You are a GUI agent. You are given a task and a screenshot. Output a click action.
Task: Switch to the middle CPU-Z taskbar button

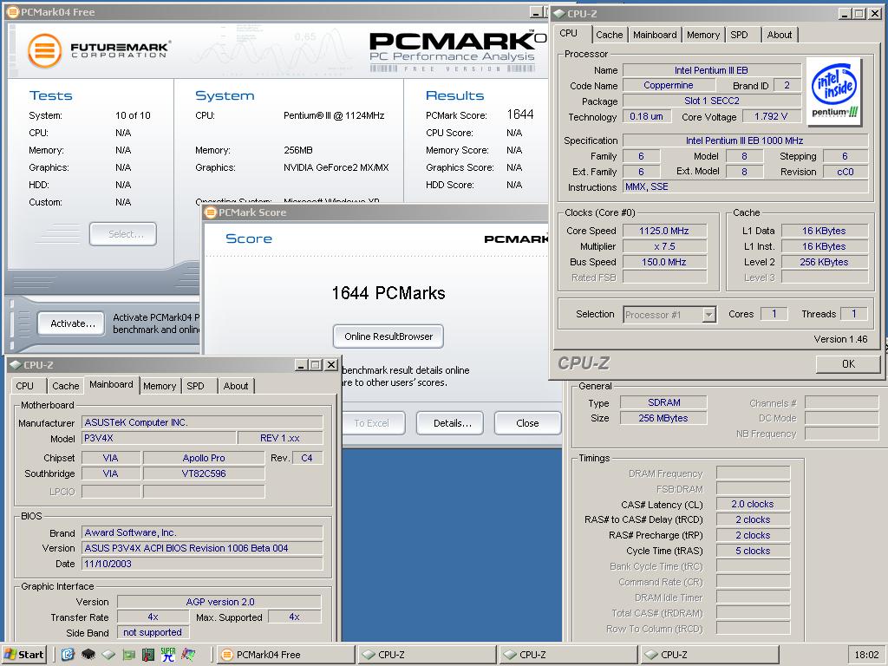tap(569, 655)
